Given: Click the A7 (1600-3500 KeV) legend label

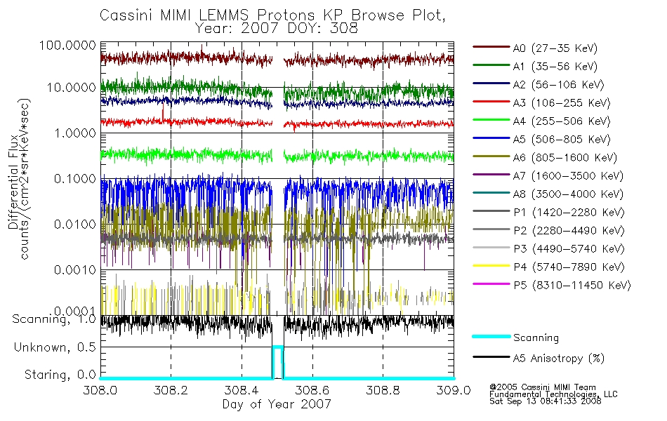Looking at the screenshot, I should (568, 176).
